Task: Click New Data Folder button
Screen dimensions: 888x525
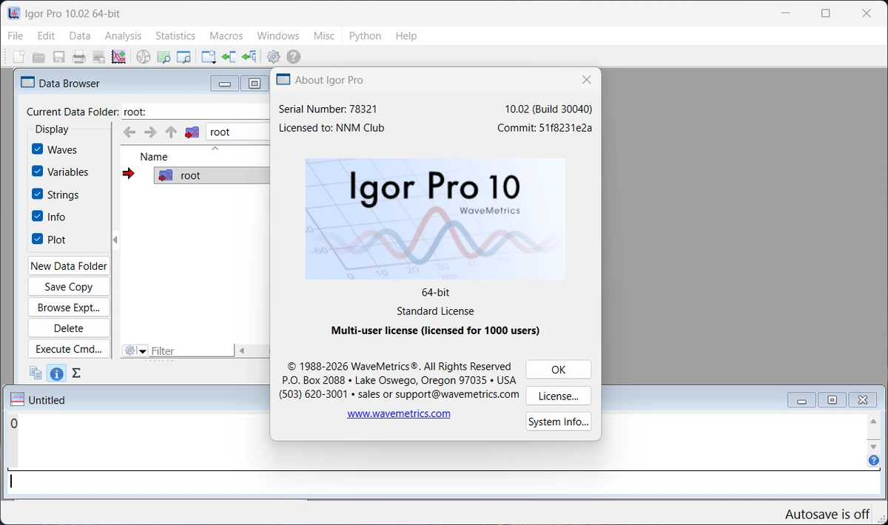Action: tap(69, 266)
